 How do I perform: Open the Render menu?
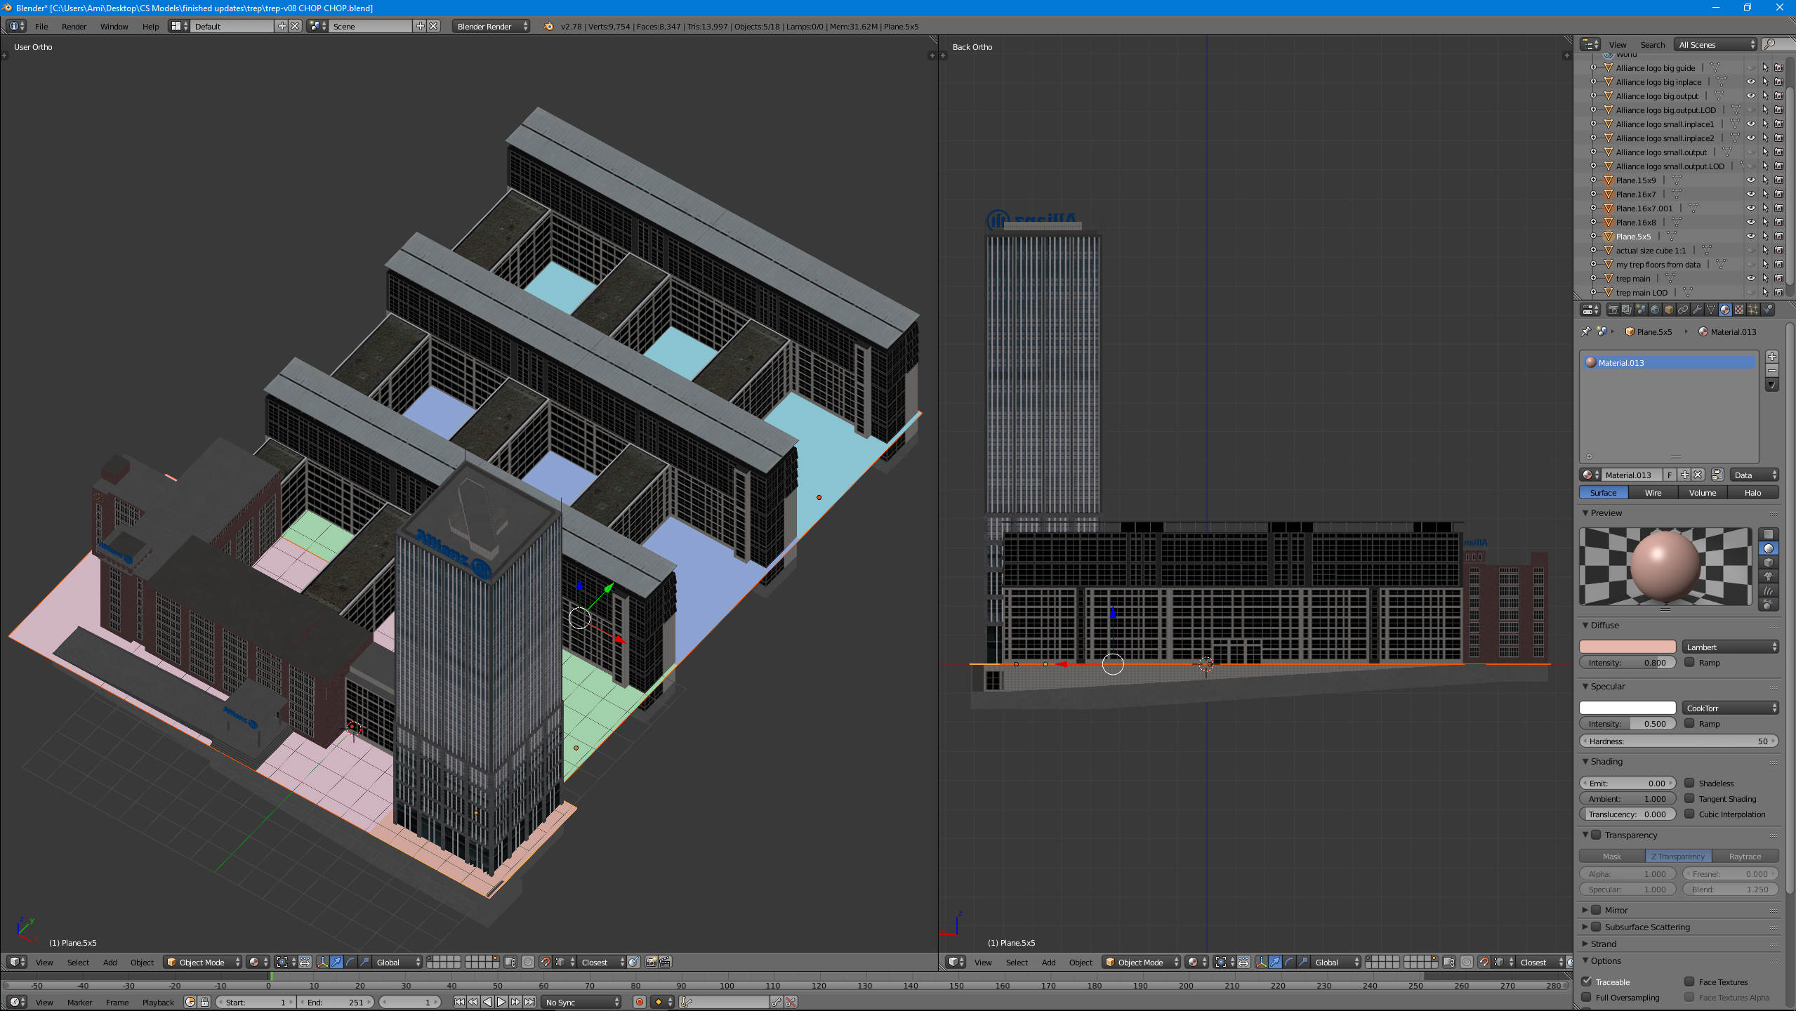point(74,26)
